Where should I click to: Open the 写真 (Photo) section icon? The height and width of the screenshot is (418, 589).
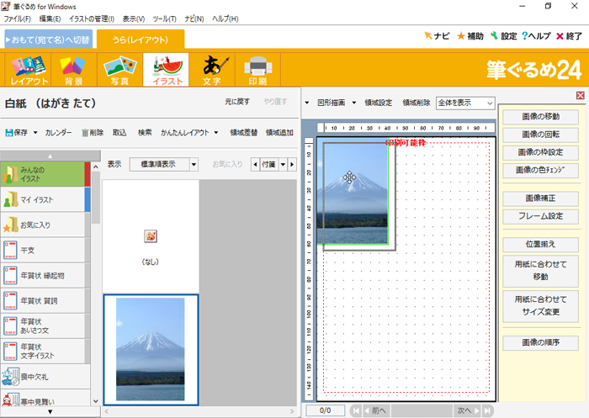(119, 70)
